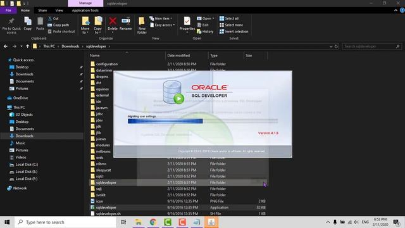The image size is (405, 228).
Task: Open the Copy to dropdown
Action: [97, 25]
